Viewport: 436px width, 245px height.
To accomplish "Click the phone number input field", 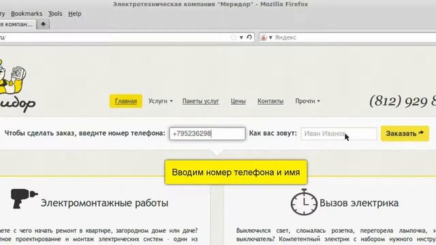I will [207, 133].
